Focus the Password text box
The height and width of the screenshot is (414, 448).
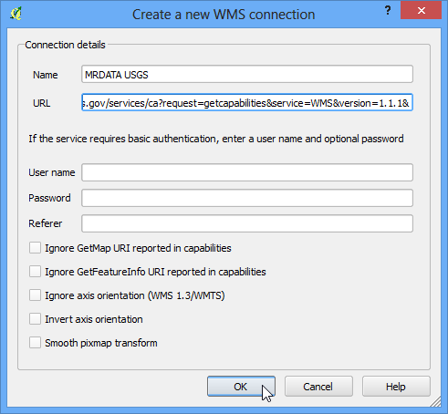(x=247, y=198)
